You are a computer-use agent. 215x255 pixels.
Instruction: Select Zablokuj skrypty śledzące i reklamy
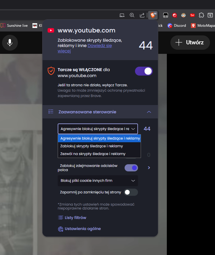pos(99,146)
